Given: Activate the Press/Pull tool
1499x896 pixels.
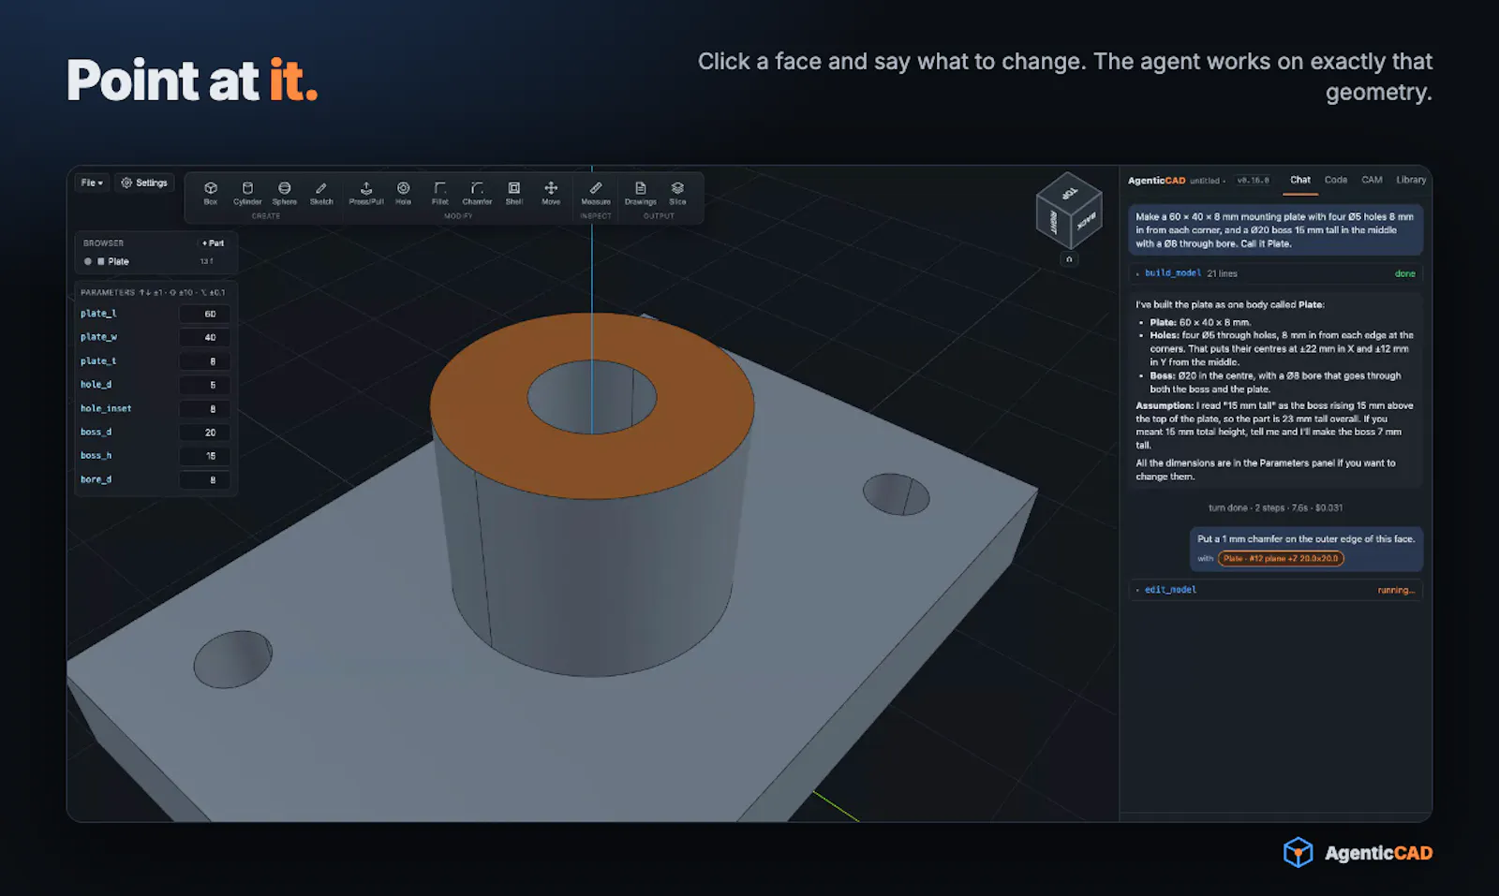Looking at the screenshot, I should click(366, 193).
